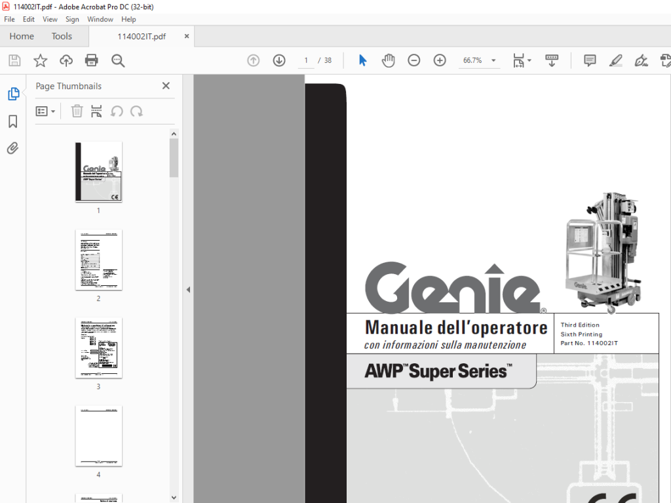Click the 'Third Edition' text

tap(580, 325)
